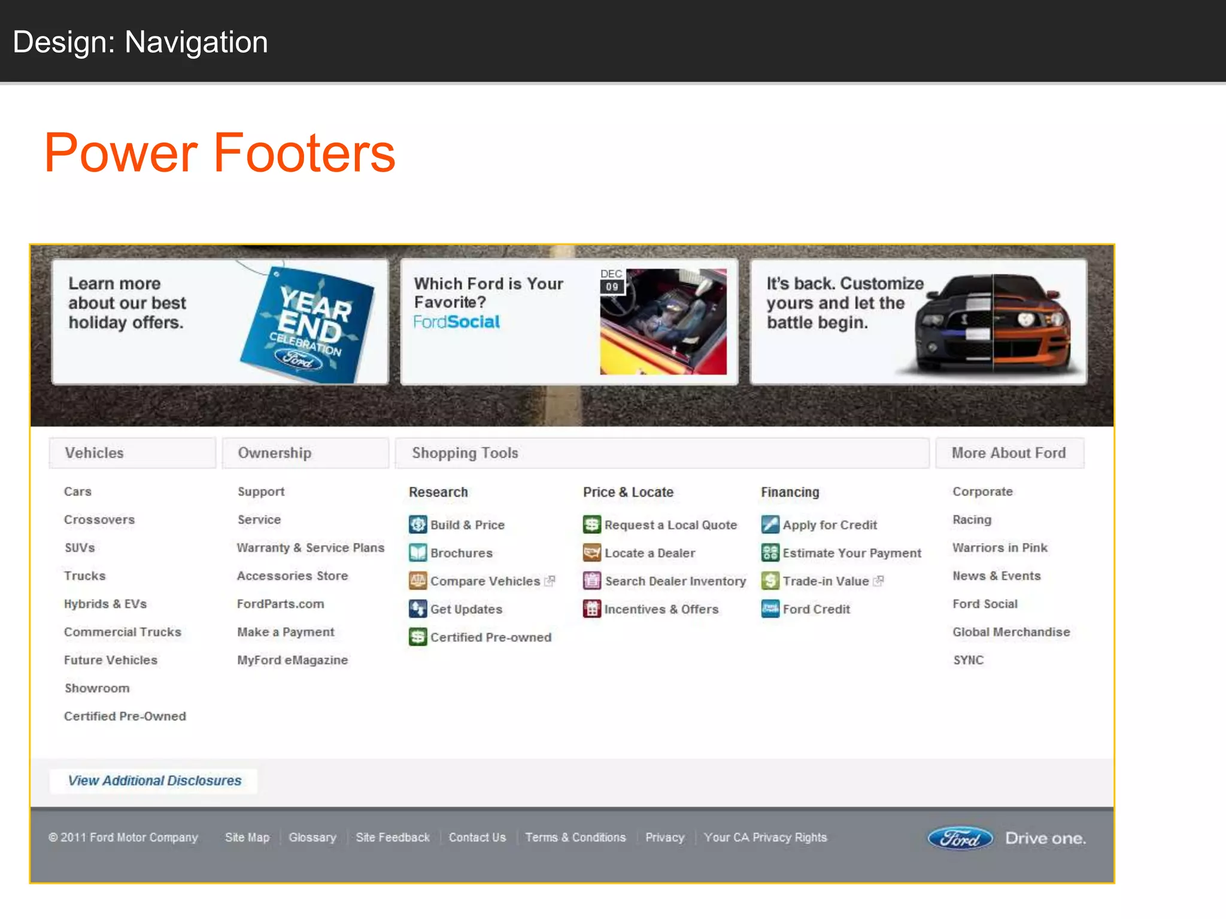Click Contact Us in footer bar
Screen dimensions: 1226x919
click(x=478, y=838)
